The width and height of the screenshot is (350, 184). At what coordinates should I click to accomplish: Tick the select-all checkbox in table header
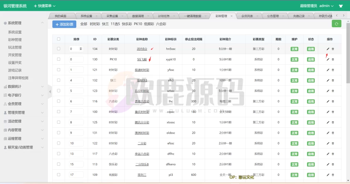(58, 39)
